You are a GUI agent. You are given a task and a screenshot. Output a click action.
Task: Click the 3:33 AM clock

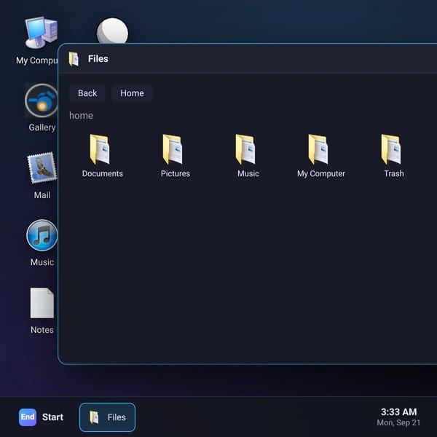pos(399,412)
